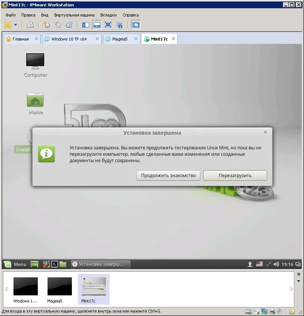Viewport: 304px width, 316px height.
Task: Open the Вид menu
Action: (45, 15)
